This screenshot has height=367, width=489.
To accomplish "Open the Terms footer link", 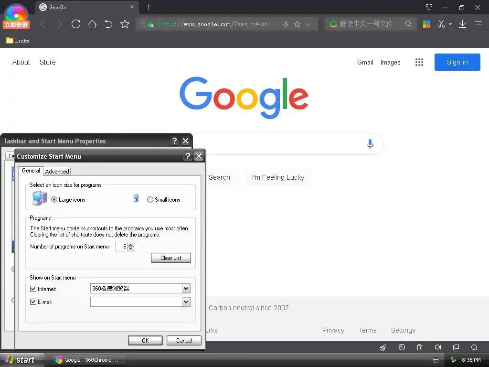I will (368, 330).
